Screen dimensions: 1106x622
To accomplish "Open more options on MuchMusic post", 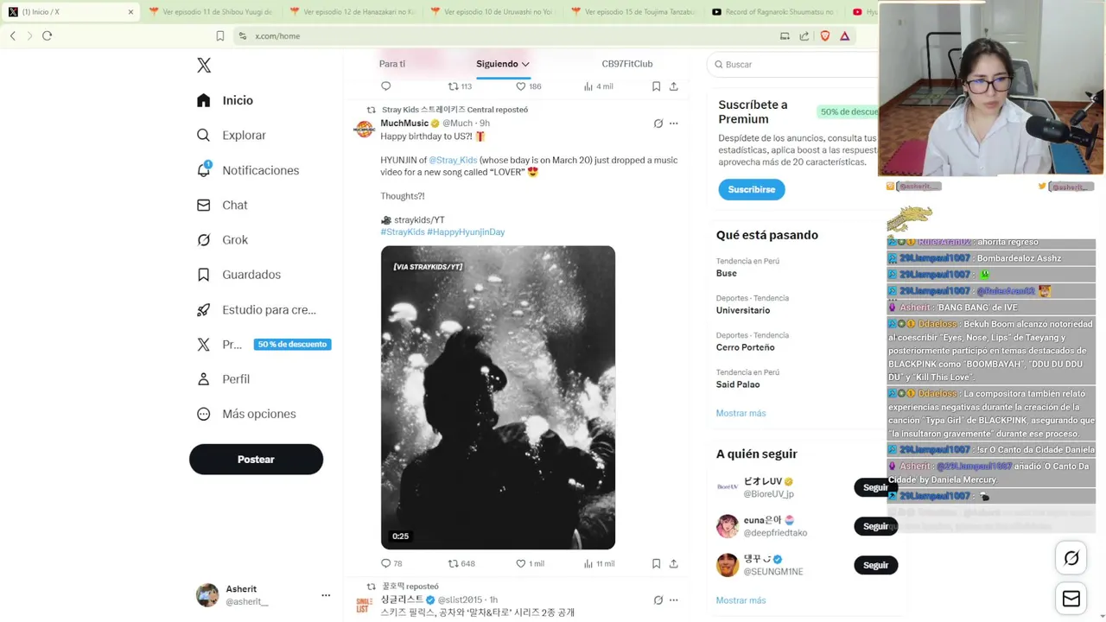I will 673,124.
